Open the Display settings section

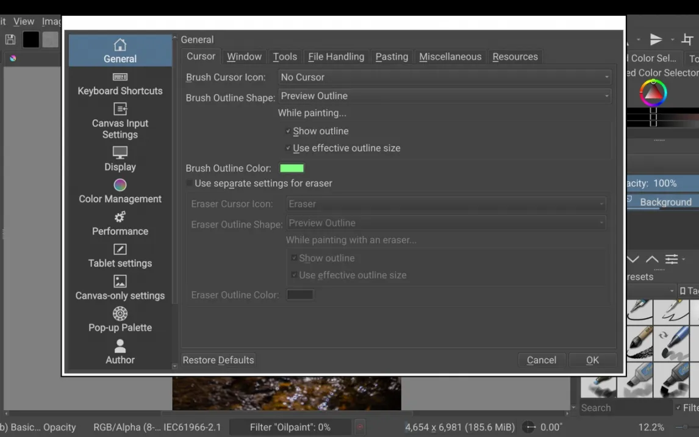point(120,159)
